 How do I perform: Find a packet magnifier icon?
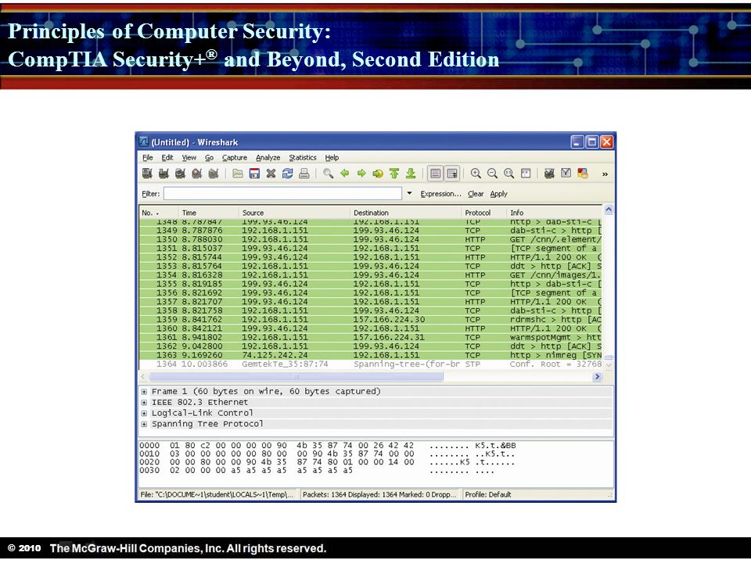point(328,174)
